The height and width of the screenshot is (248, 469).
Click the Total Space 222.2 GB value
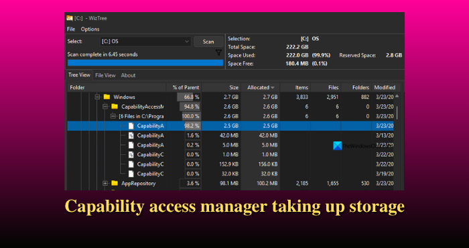tap(297, 47)
